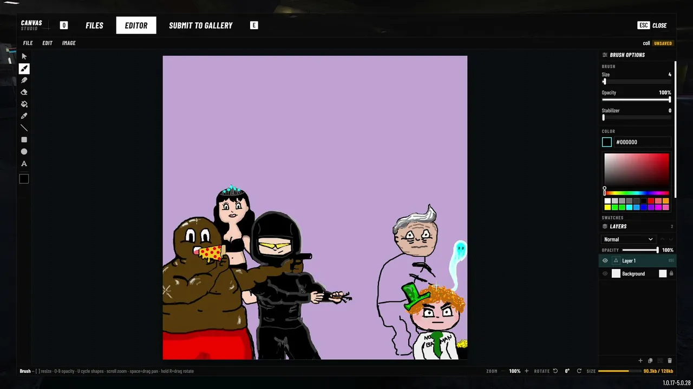693x389 pixels.
Task: Click the current color preview in Color section
Action: pyautogui.click(x=607, y=142)
